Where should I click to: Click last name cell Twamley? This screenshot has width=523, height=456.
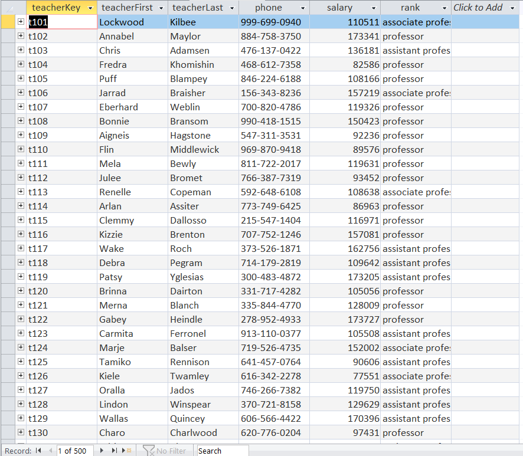[204, 376]
